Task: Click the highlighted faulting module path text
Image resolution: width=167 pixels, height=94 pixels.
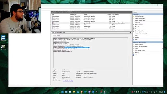Action: [77, 48]
